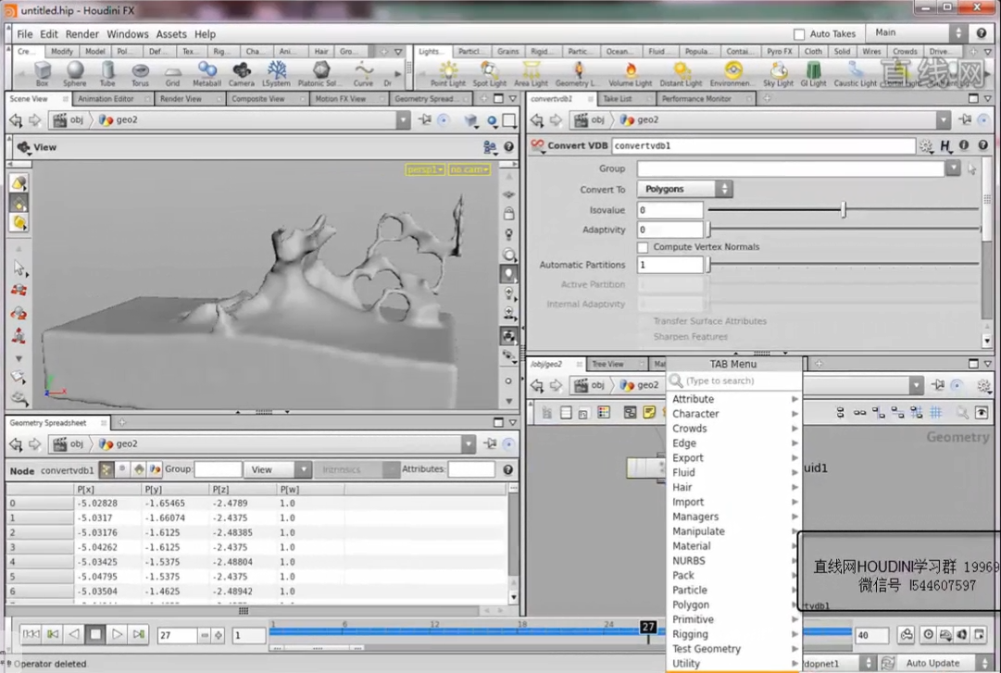Select the Curve shelf tool
Screen dimensions: 1001x673
363,73
